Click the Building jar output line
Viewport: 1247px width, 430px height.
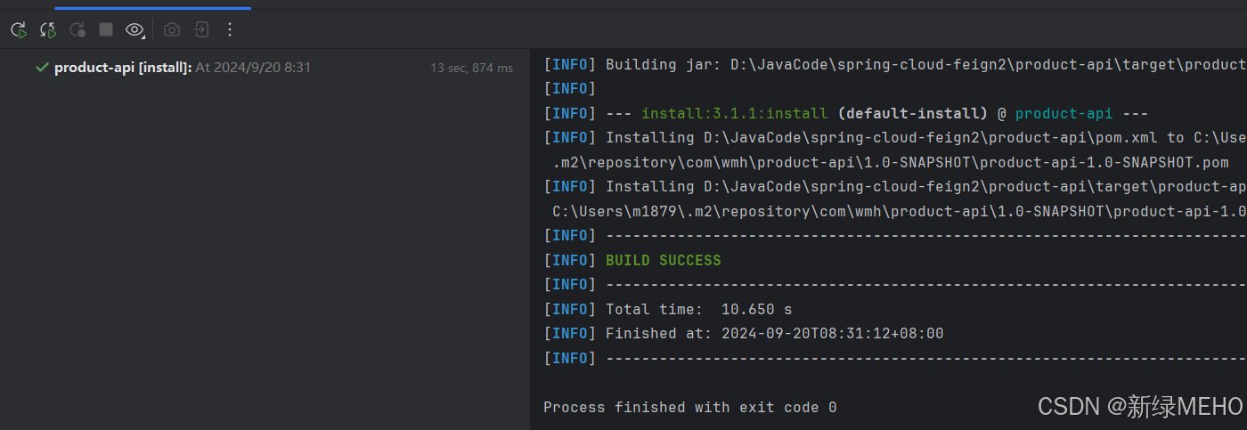click(895, 65)
